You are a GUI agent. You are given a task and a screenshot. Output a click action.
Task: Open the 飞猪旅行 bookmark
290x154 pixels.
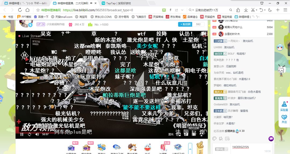[139, 17]
